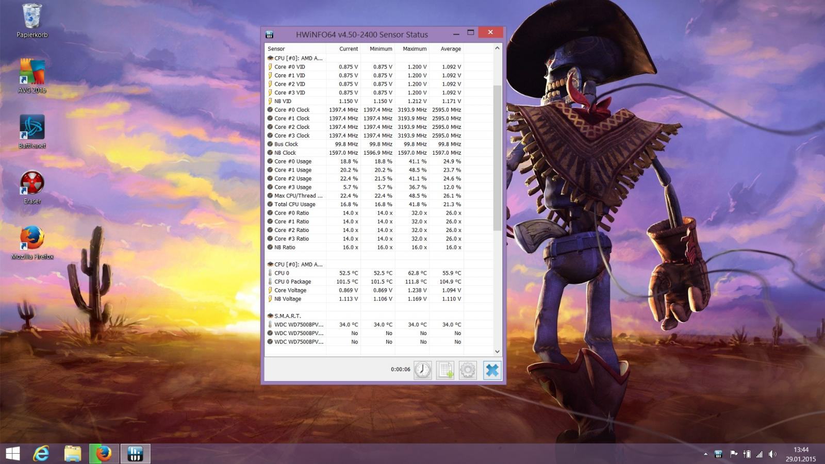Open the Papierkorb recycle bin icon
The image size is (825, 464).
click(32, 21)
